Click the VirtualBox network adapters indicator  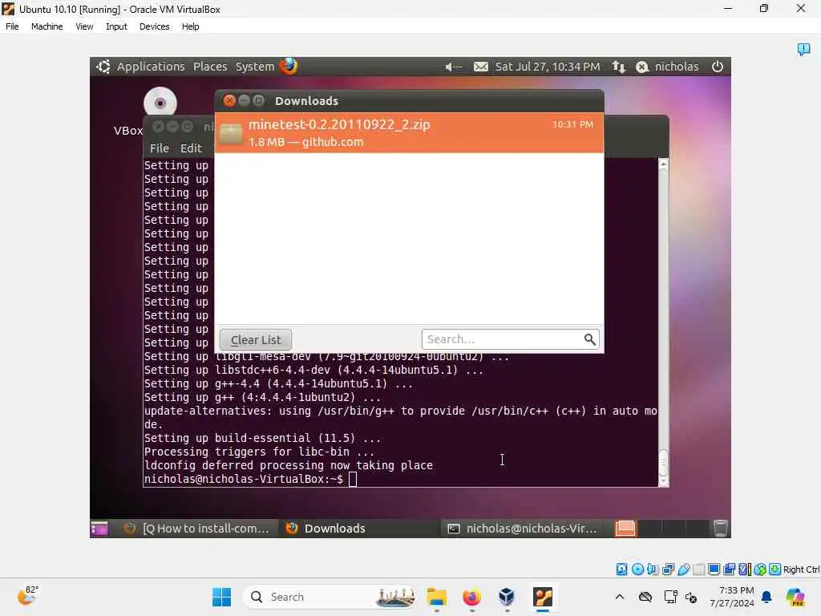click(668, 569)
